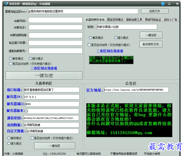The height and width of the screenshot is (156, 185).
Task: Click the blue skin shirt icon in title bar
Action: click(163, 4)
